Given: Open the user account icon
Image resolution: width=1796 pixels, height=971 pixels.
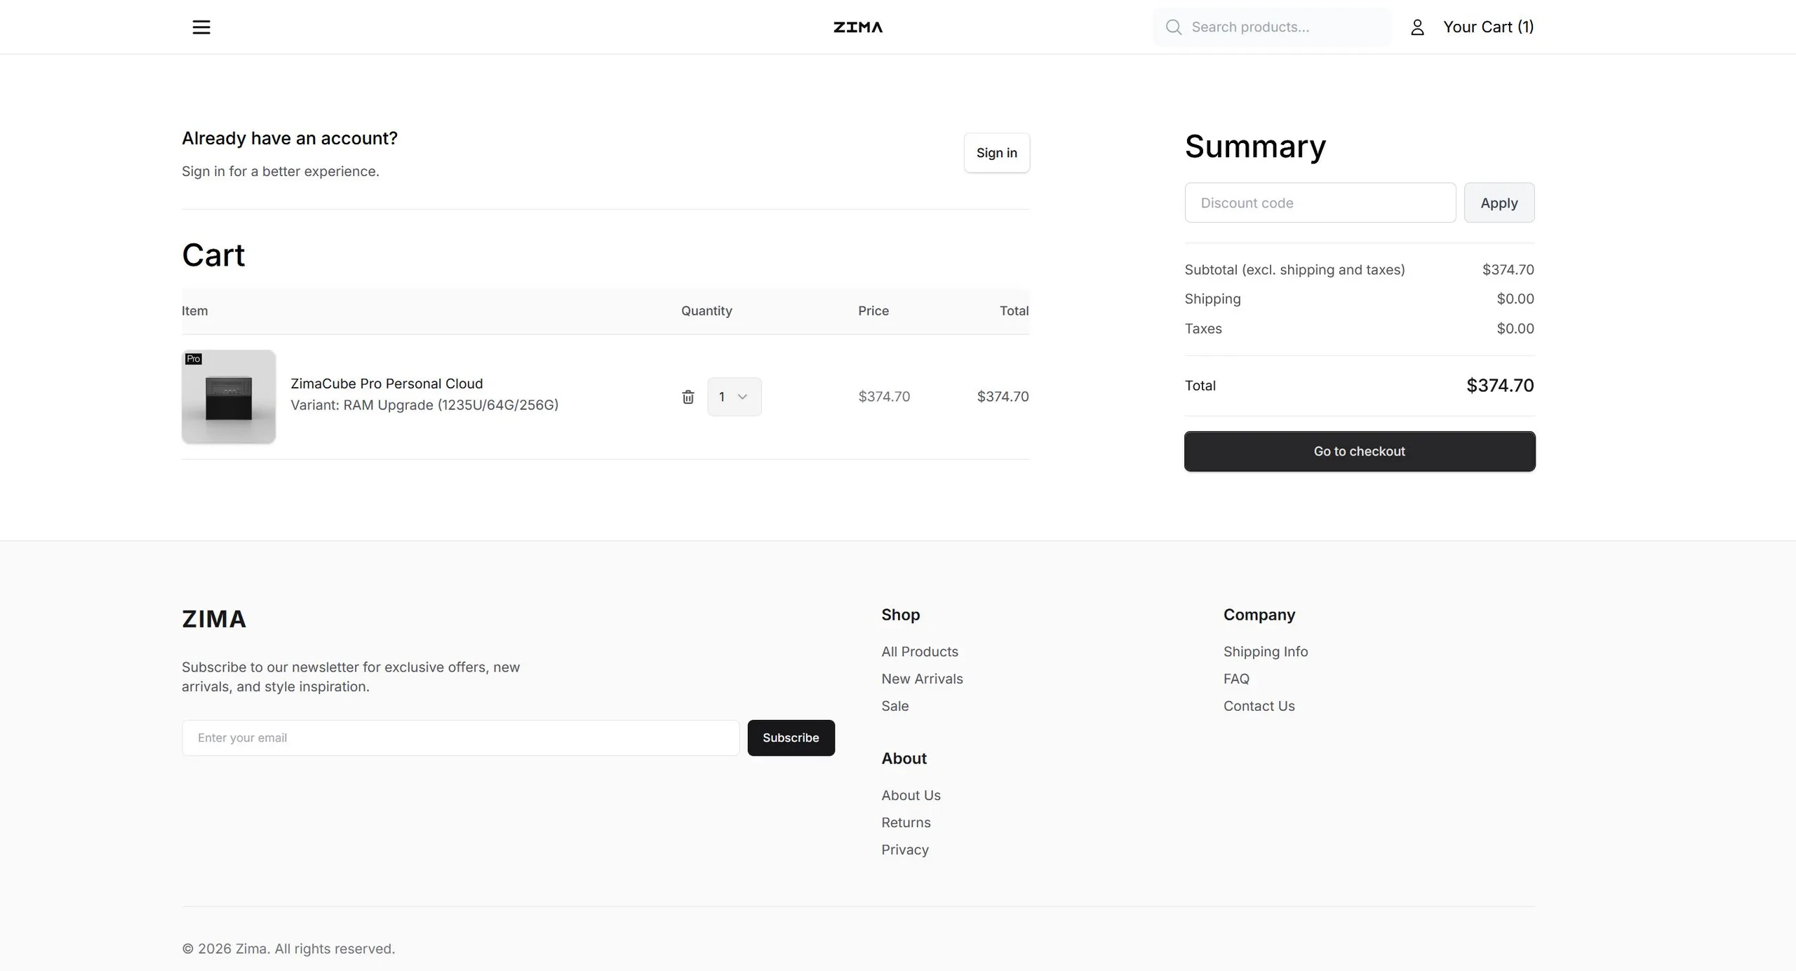Looking at the screenshot, I should pyautogui.click(x=1417, y=27).
